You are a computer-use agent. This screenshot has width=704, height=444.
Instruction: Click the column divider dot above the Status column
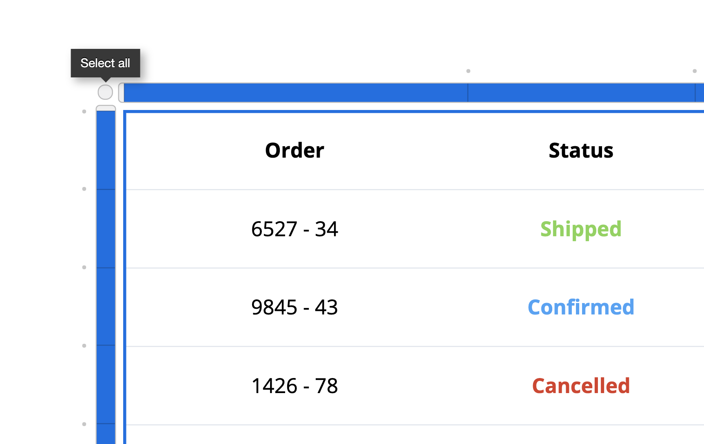(x=468, y=70)
